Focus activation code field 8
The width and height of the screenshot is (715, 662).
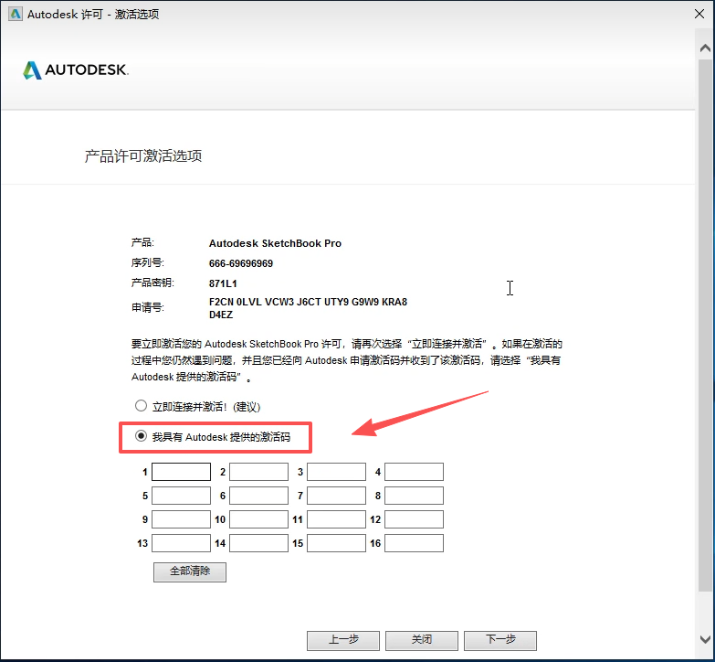click(x=414, y=496)
